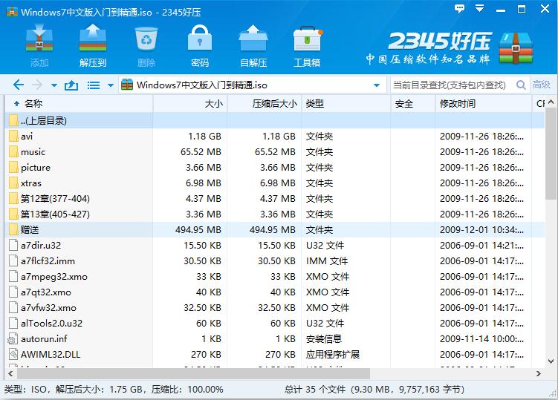Go up one directory level icon
The image size is (558, 400).
[71, 85]
